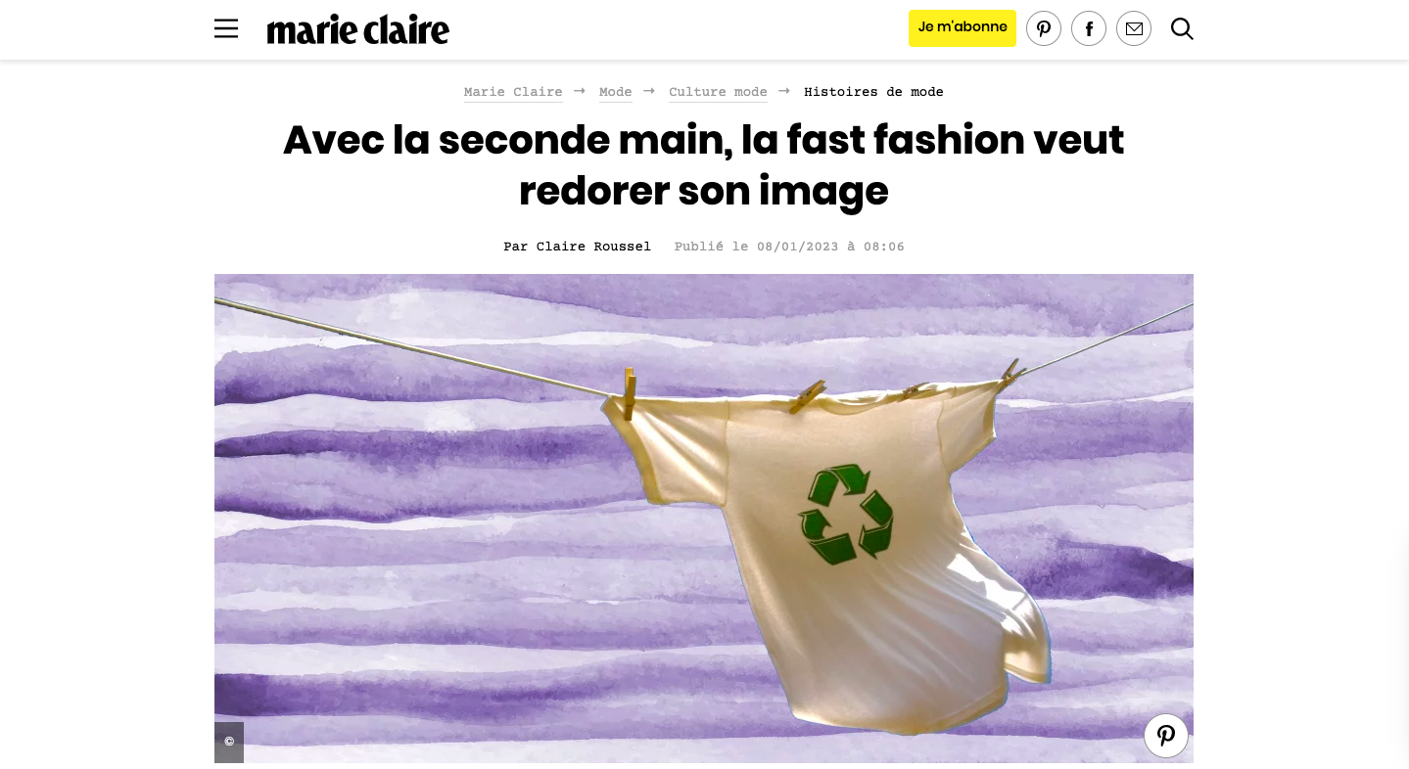
Task: Open the Facebook icon in header
Action: [1089, 28]
